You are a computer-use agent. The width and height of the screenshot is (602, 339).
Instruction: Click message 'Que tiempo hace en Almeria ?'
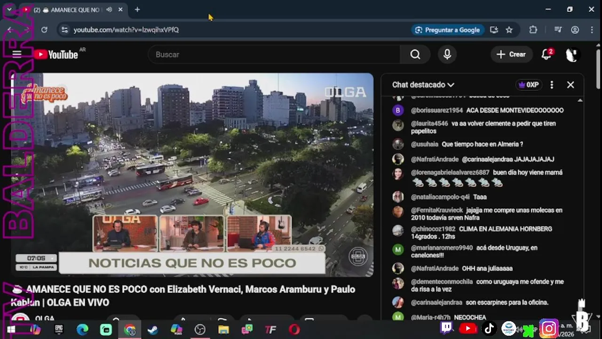(x=482, y=144)
